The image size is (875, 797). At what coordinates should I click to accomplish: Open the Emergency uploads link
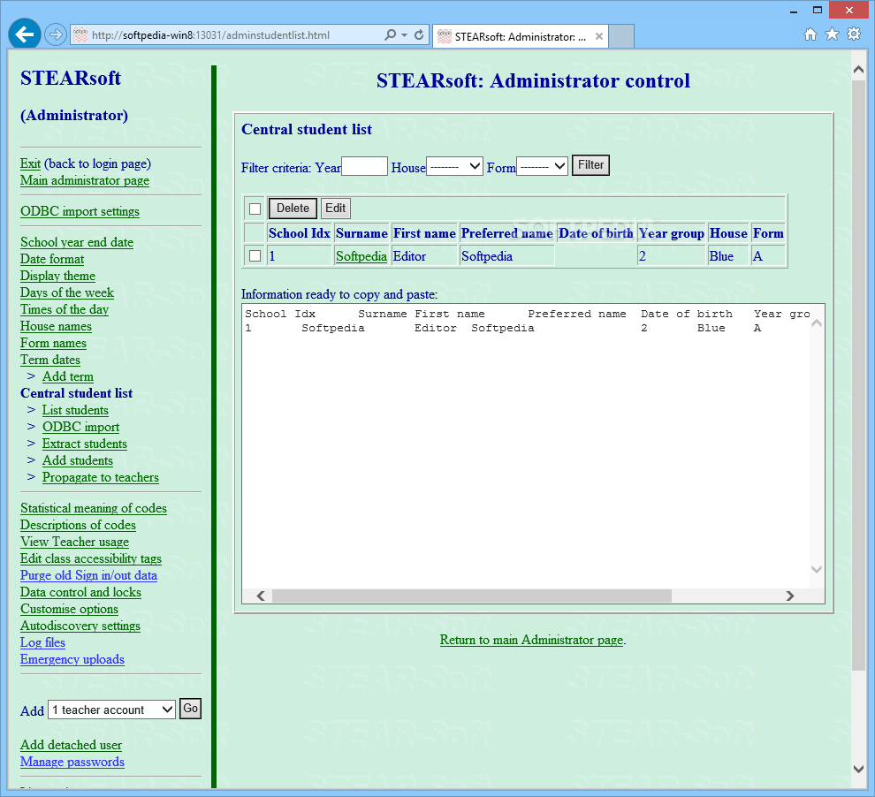[72, 658]
